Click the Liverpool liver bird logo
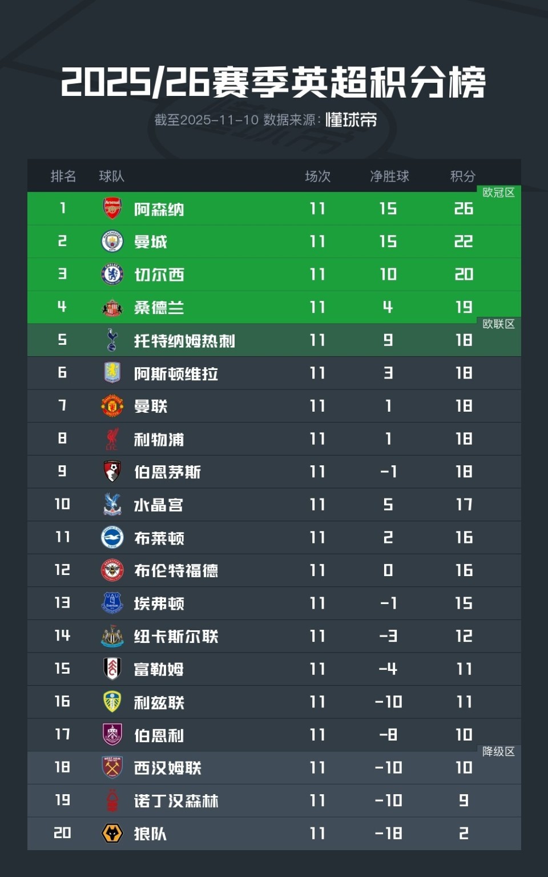The height and width of the screenshot is (877, 548). pyautogui.click(x=112, y=439)
